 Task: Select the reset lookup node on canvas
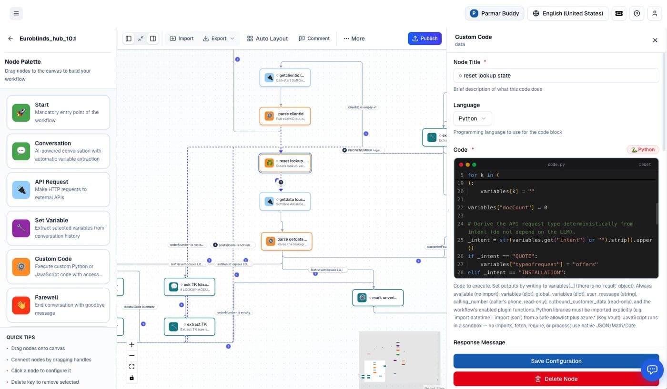[x=285, y=163]
